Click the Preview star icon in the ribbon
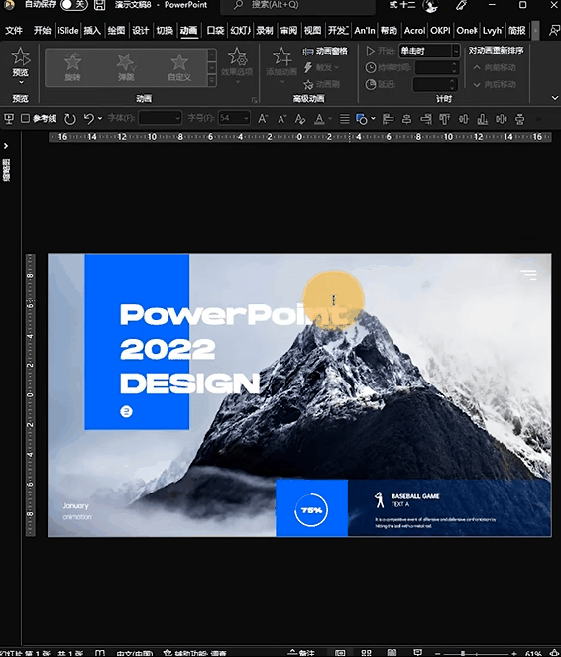The height and width of the screenshot is (657, 561). pos(20,56)
